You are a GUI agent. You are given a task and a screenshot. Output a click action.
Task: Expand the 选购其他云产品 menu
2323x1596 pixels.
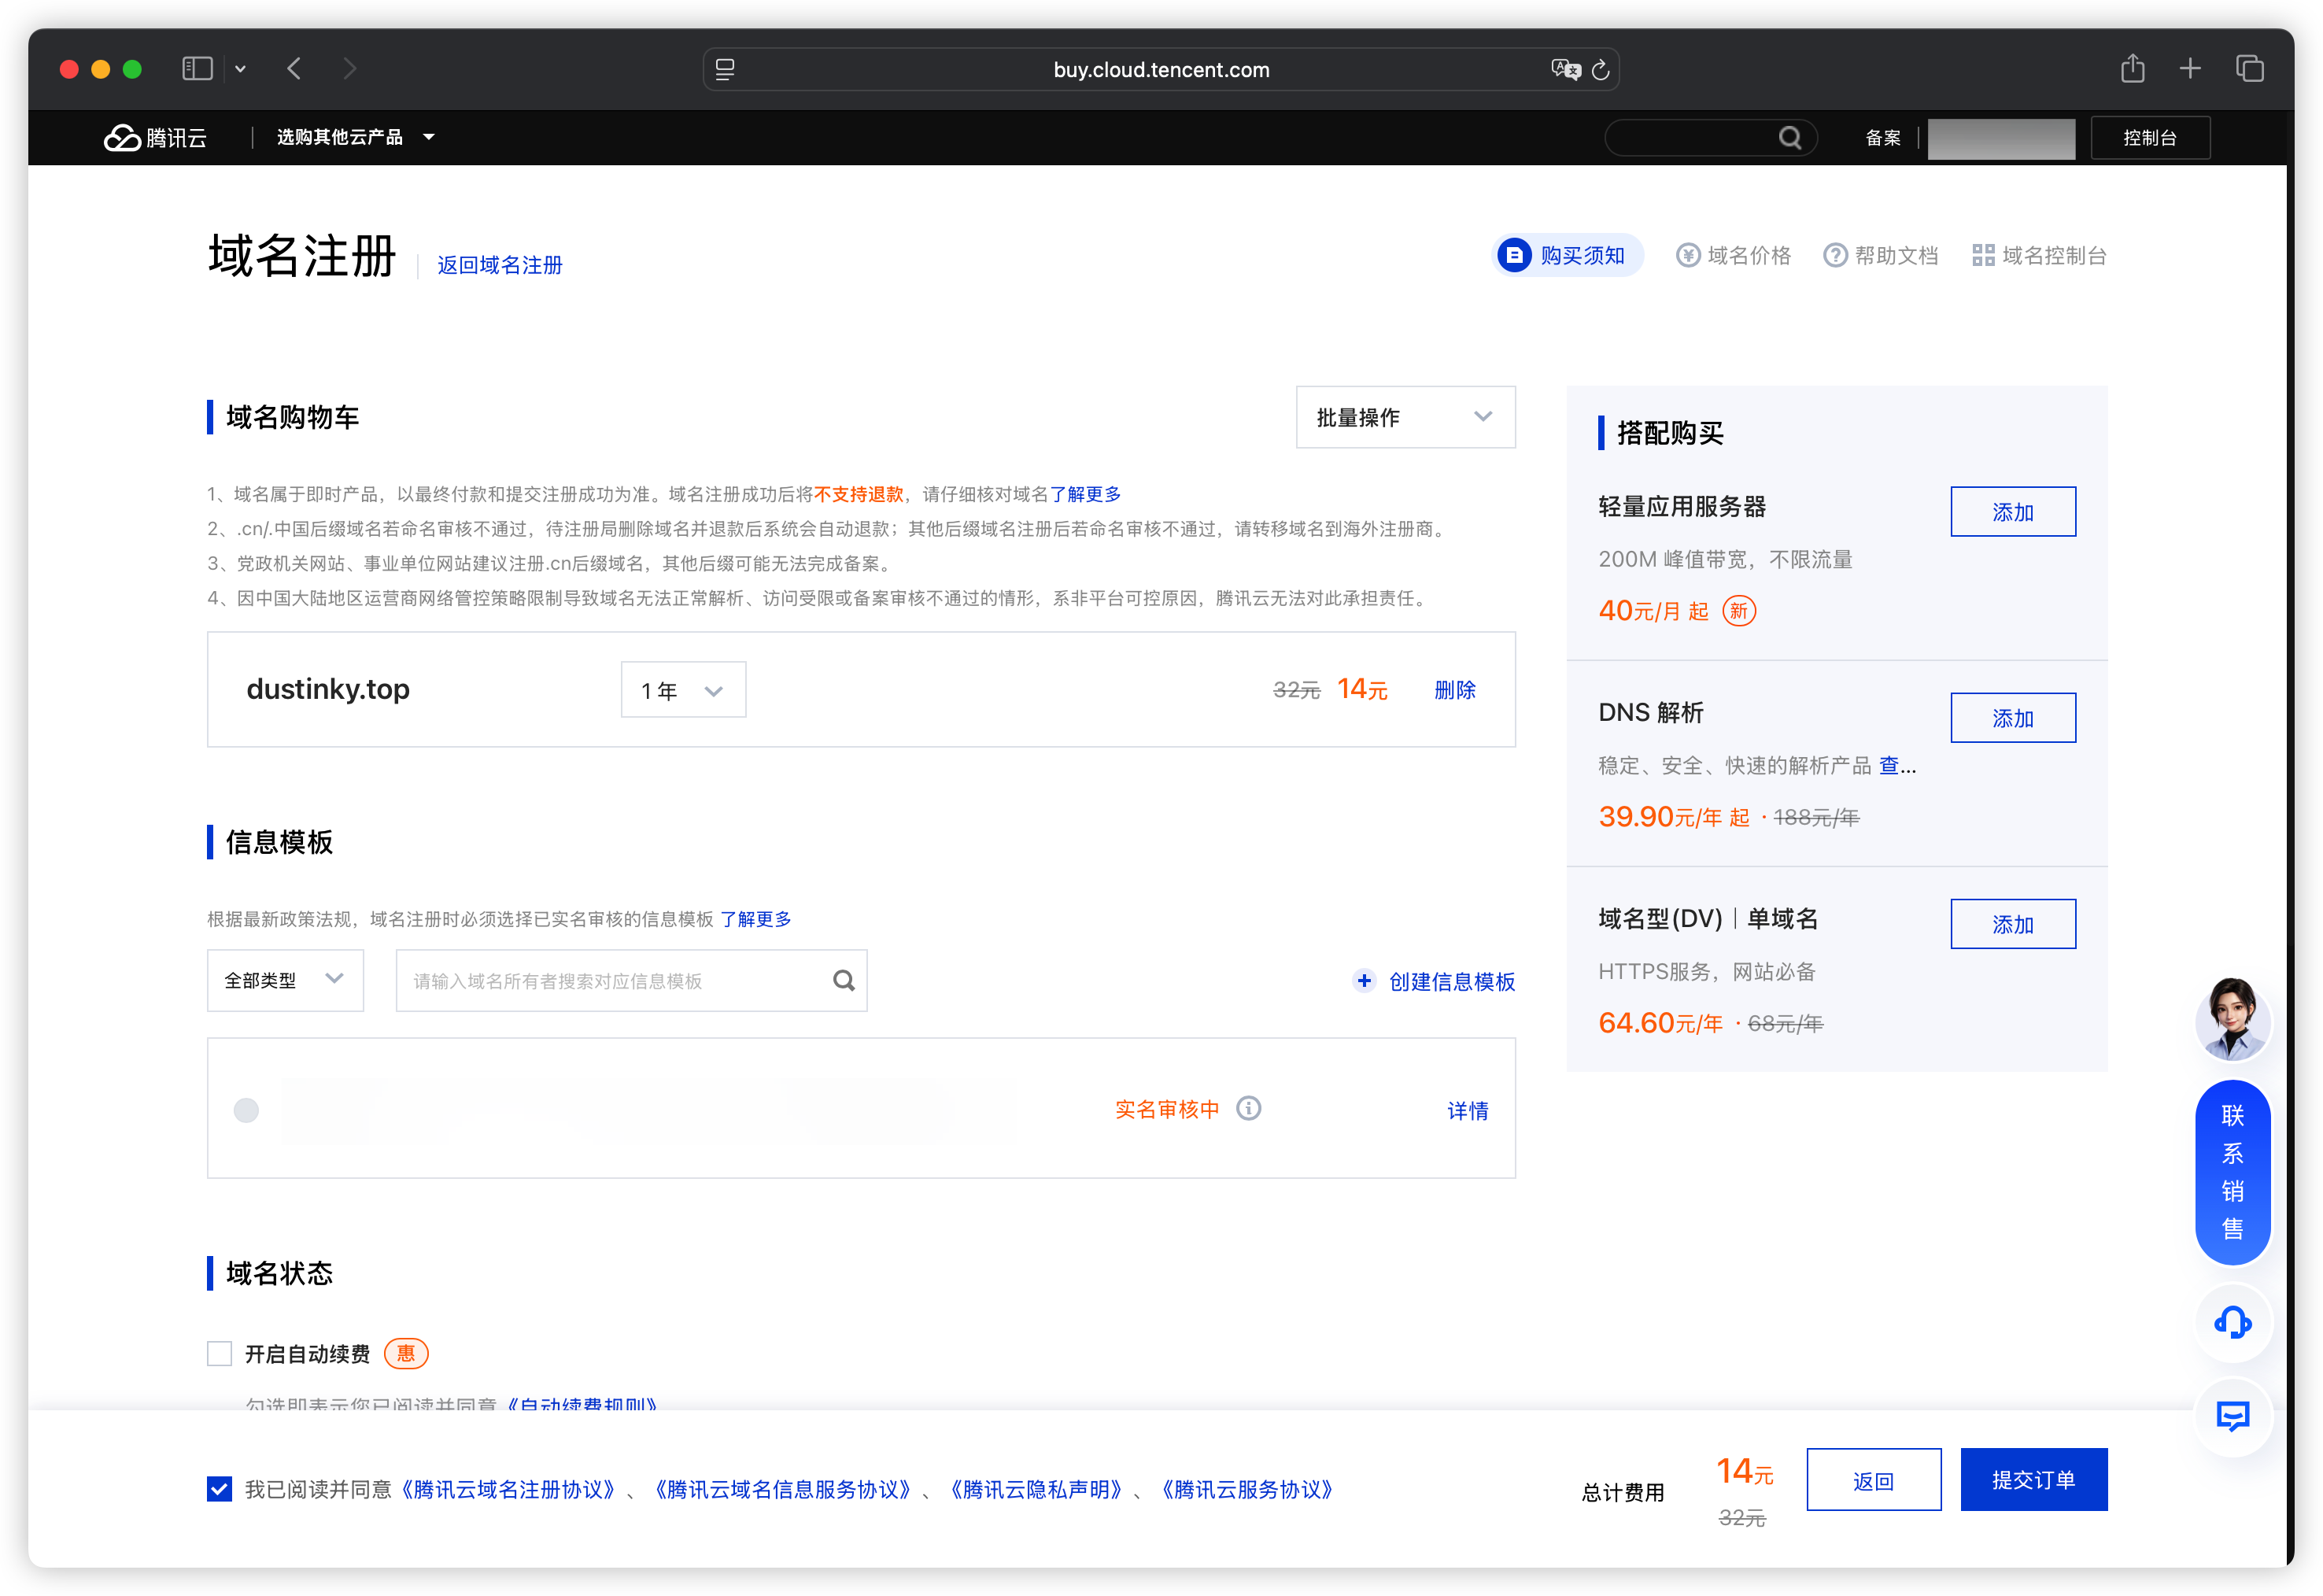pos(355,137)
